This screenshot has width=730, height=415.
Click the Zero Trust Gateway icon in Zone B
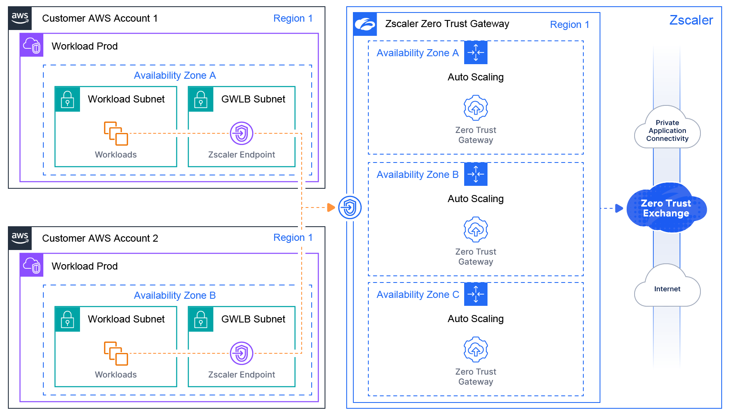tap(476, 230)
